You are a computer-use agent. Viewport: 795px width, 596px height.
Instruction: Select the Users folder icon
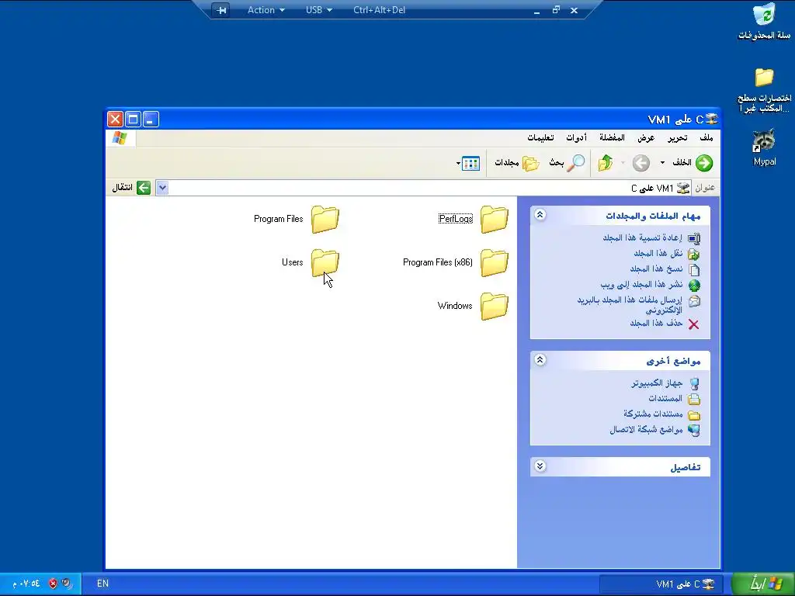pos(325,262)
